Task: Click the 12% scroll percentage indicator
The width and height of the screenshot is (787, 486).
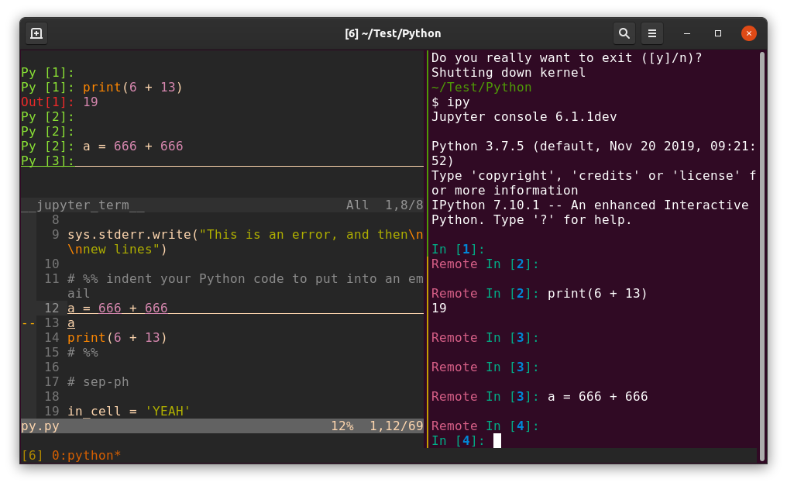Action: point(342,425)
